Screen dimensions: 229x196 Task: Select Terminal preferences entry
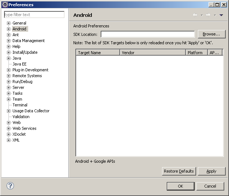coord(20,105)
